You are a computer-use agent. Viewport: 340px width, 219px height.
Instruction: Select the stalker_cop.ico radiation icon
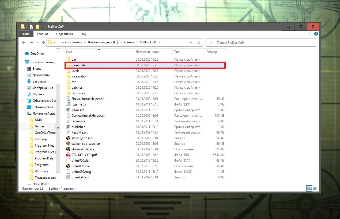point(68,138)
